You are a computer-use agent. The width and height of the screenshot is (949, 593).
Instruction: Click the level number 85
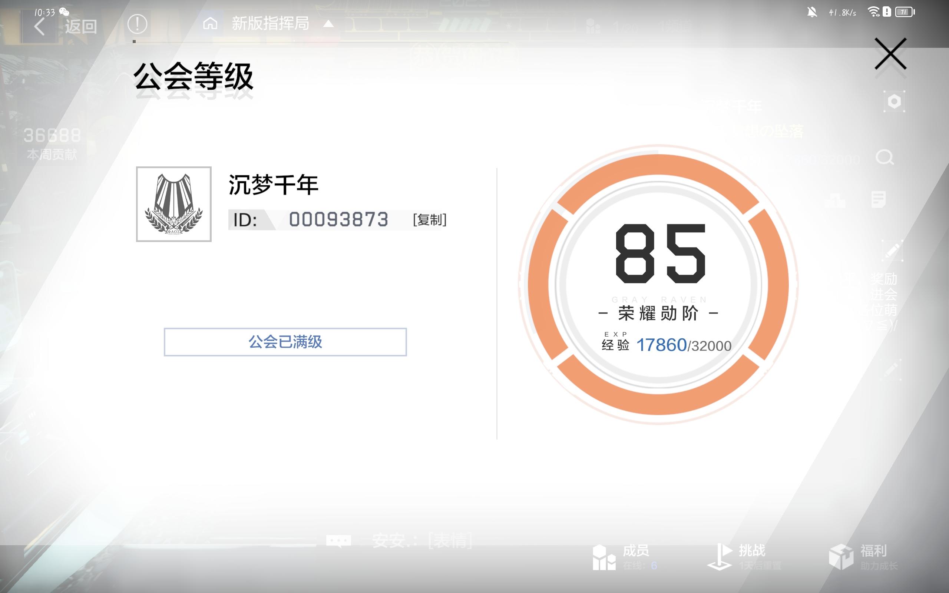pos(660,254)
